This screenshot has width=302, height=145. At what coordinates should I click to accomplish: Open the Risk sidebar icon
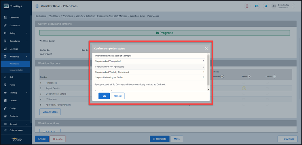pyautogui.click(x=5, y=77)
